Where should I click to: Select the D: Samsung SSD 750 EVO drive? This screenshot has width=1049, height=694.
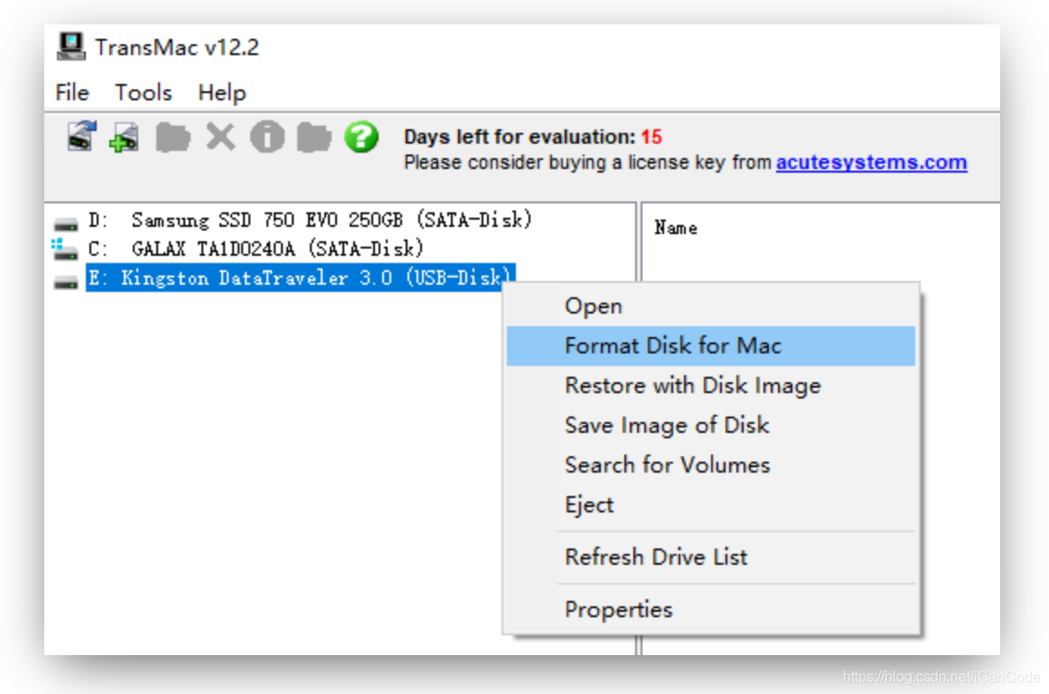[311, 220]
